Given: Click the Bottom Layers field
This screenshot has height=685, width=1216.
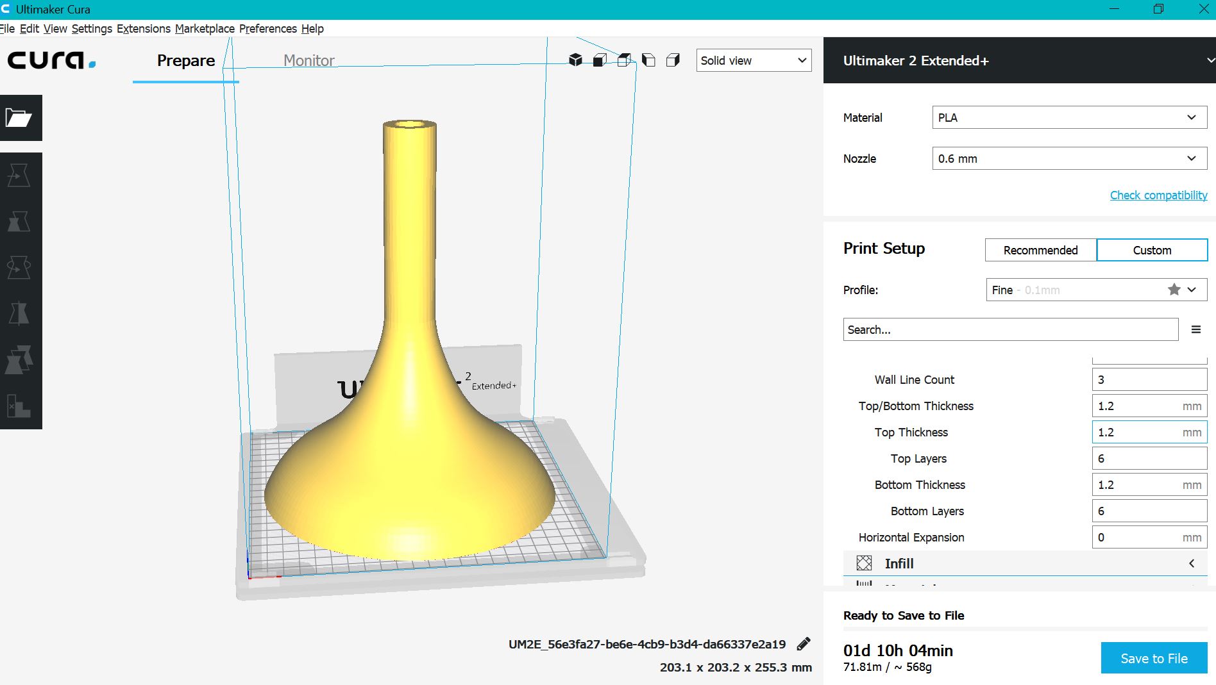Looking at the screenshot, I should tap(1149, 511).
